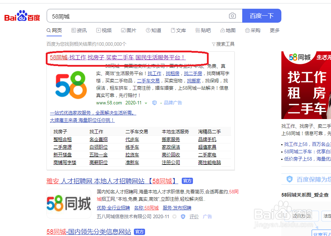
Task: Click the 百度保障 shield icon
Action: pyautogui.click(x=290, y=179)
